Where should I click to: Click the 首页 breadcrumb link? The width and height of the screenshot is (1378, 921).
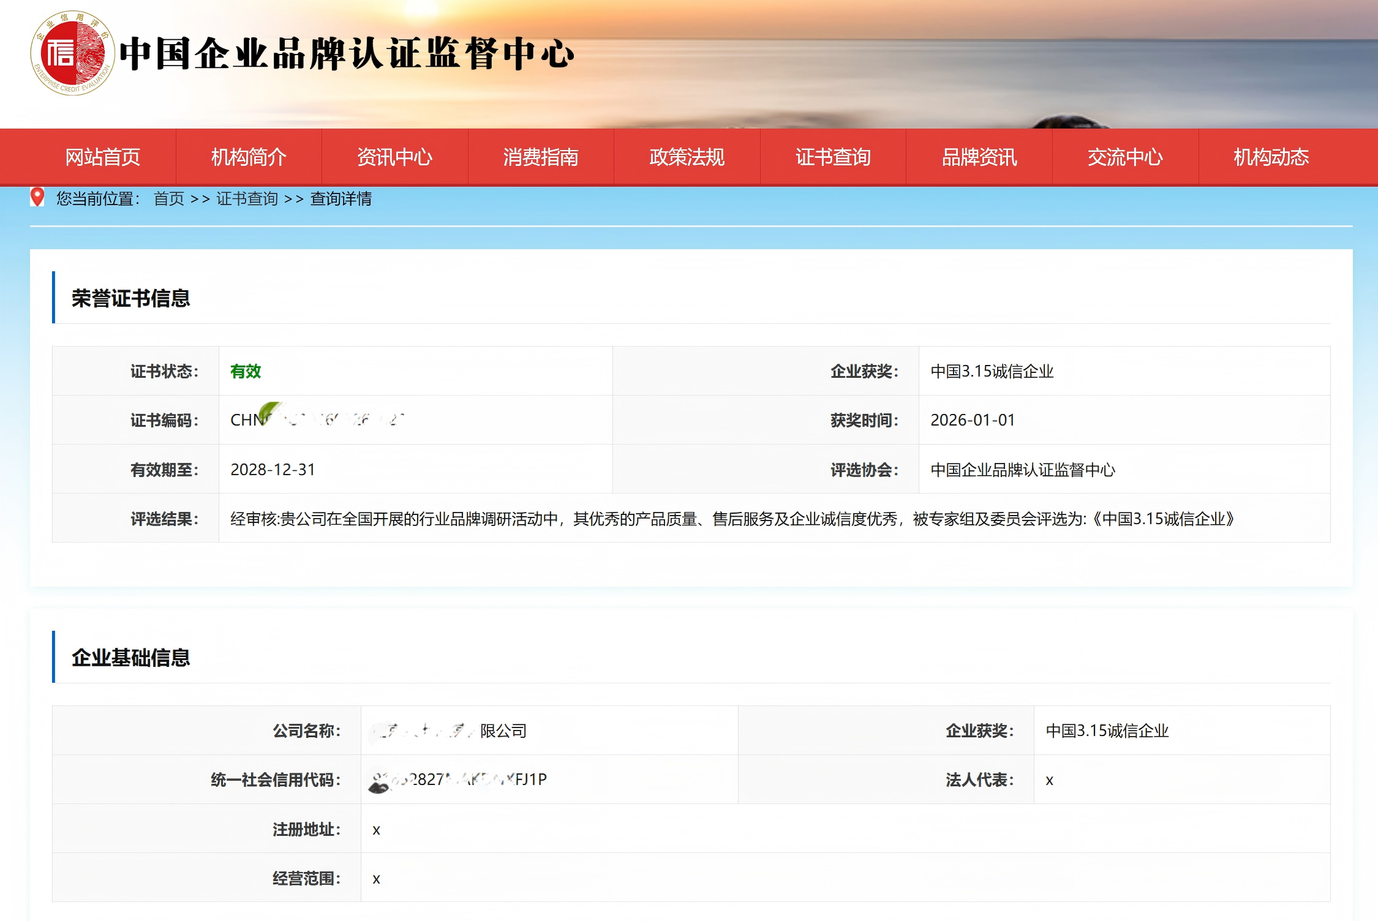[x=169, y=198]
